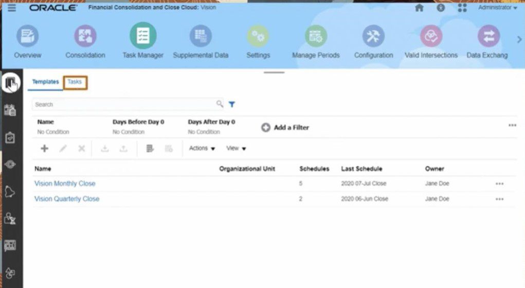Screen dimensions: 525x288
Task: Open row actions for Vision Quarterly Close
Action: click(500, 199)
